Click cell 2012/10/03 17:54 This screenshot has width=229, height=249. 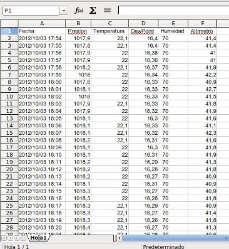coord(42,38)
